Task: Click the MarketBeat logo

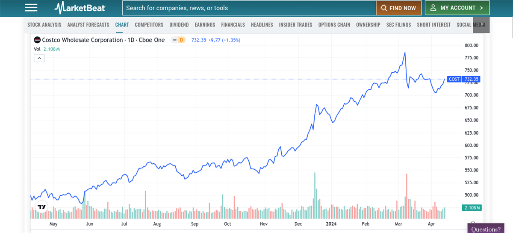Action: pos(80,8)
